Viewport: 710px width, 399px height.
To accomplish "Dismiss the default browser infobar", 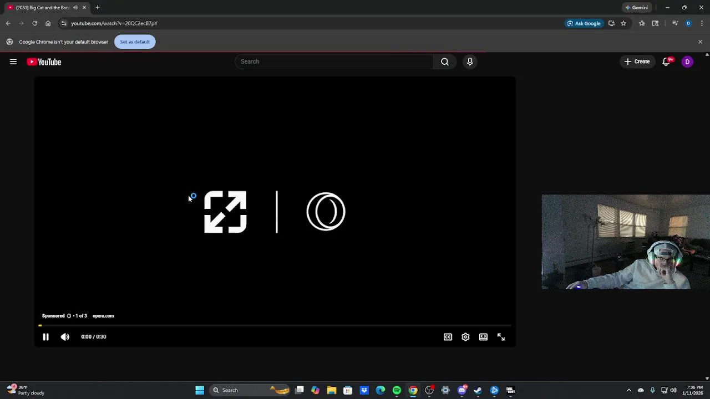I will [x=700, y=42].
